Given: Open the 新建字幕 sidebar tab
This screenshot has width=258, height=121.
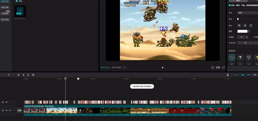Looking at the screenshot, I should [5, 1].
